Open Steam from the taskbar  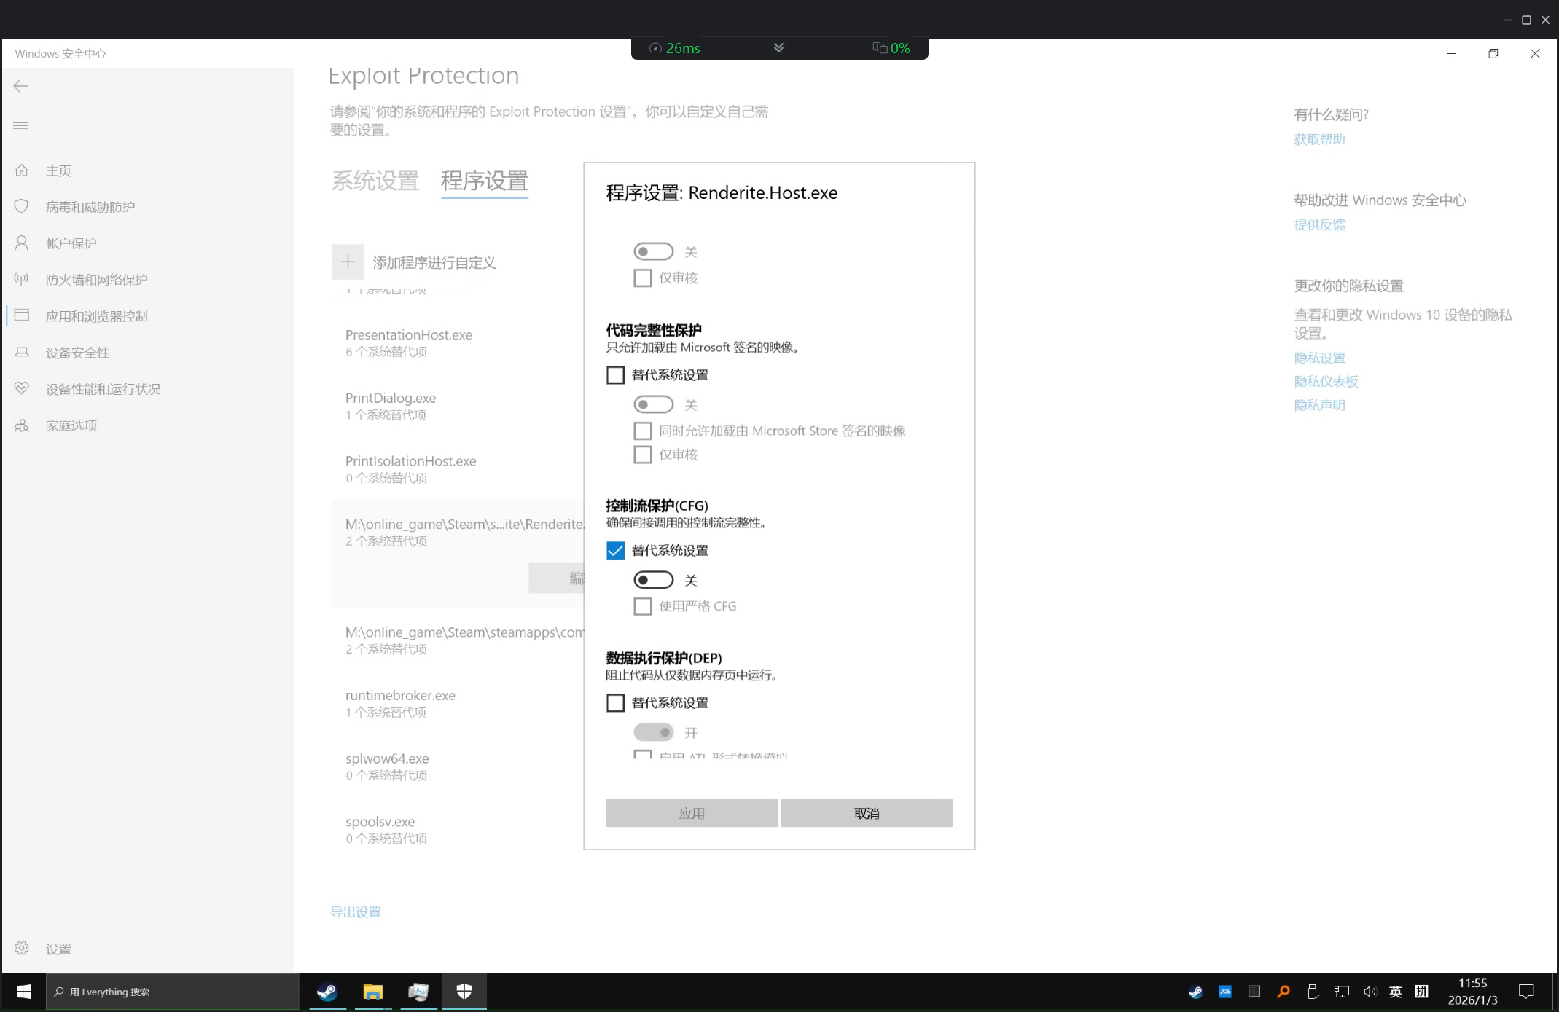327,992
